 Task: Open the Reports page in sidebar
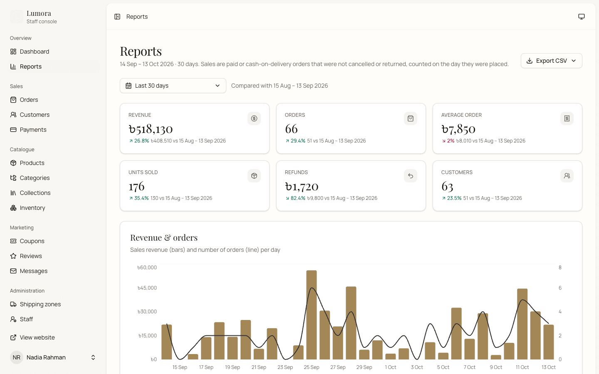click(x=53, y=66)
